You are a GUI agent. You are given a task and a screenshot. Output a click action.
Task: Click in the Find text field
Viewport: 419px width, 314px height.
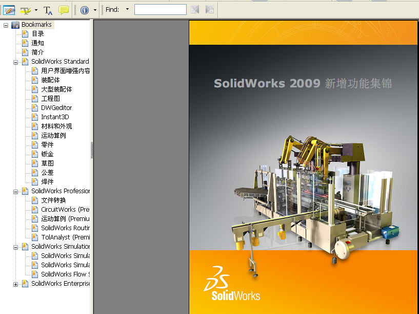(x=161, y=10)
